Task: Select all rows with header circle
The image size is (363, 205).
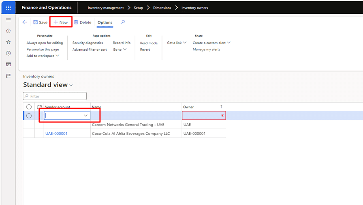Action: click(29, 107)
